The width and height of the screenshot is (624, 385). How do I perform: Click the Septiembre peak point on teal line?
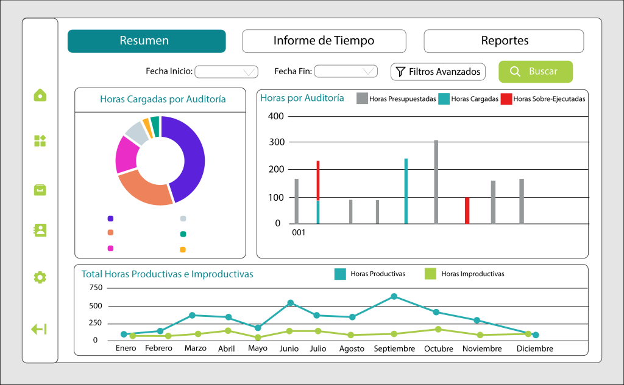pyautogui.click(x=394, y=296)
